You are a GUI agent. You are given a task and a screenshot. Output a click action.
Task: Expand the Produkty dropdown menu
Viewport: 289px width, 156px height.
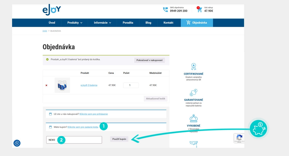click(x=75, y=23)
